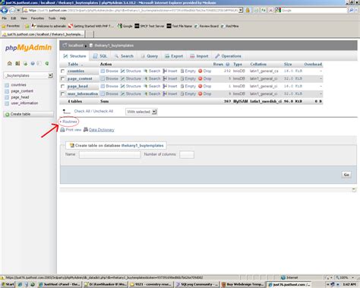This screenshot has height=288, width=360.
Task: Click the Create table sidebar button
Action: (29, 114)
